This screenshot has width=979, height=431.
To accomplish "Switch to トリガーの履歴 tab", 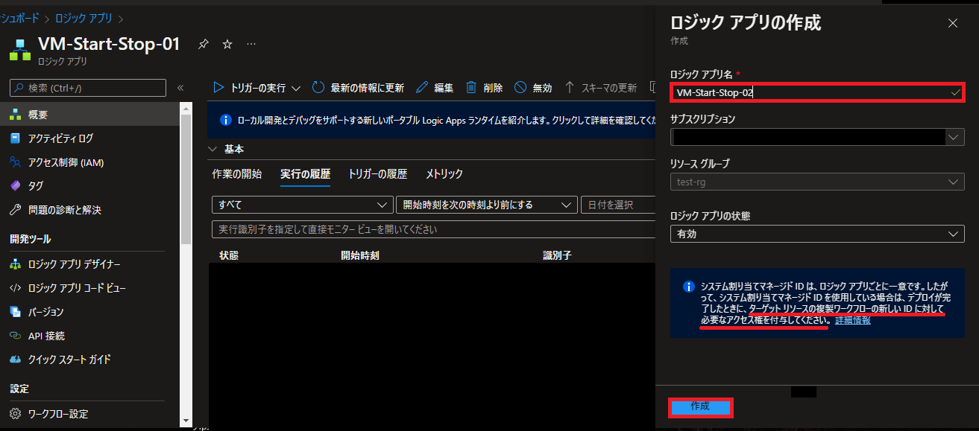I will 378,173.
